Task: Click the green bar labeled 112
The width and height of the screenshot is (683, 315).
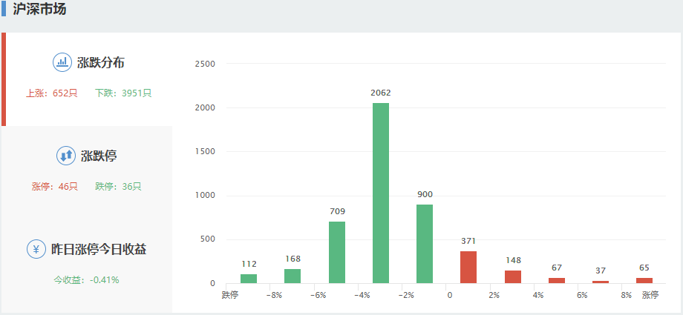Action: [249, 279]
